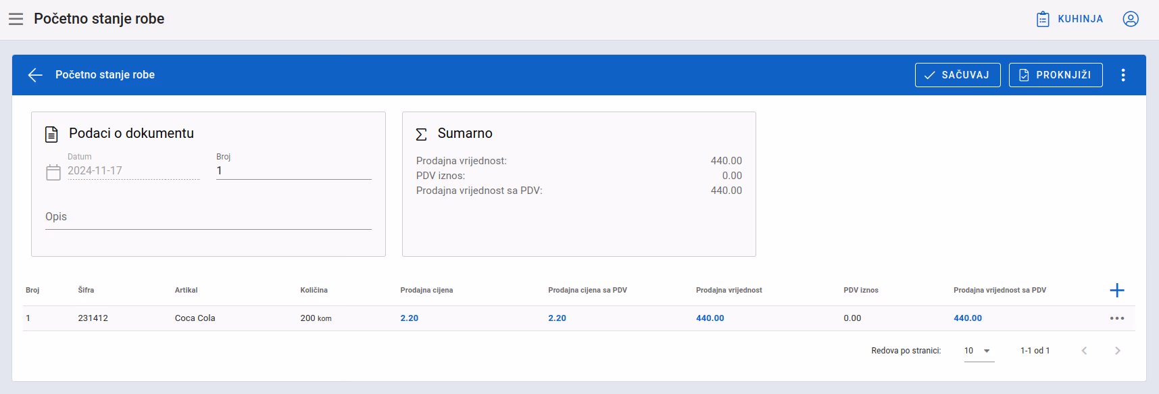Go back using the left arrow icon
Screen dimensions: 1159x394
35,75
